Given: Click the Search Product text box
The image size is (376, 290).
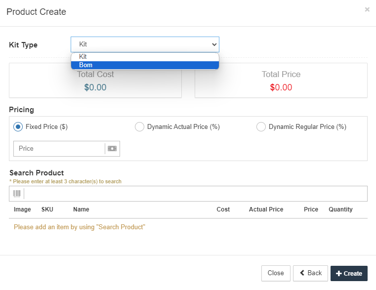Looking at the screenshot, I should [x=195, y=194].
